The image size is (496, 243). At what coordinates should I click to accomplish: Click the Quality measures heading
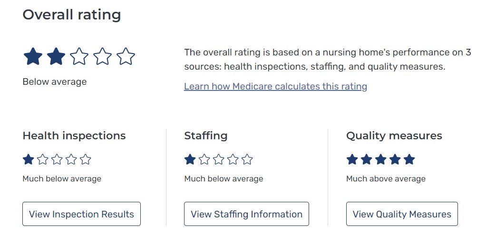[394, 136]
